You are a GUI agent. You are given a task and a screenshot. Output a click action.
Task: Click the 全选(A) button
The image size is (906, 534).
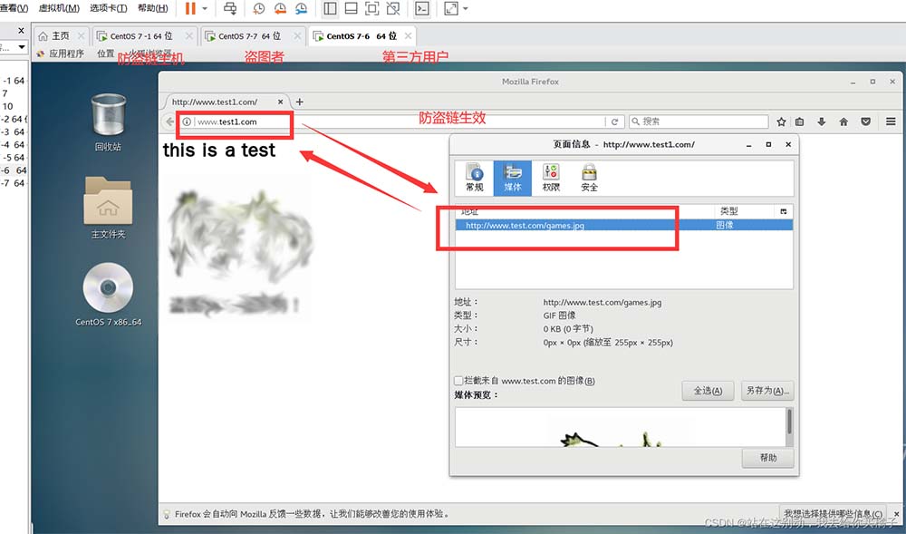point(708,391)
